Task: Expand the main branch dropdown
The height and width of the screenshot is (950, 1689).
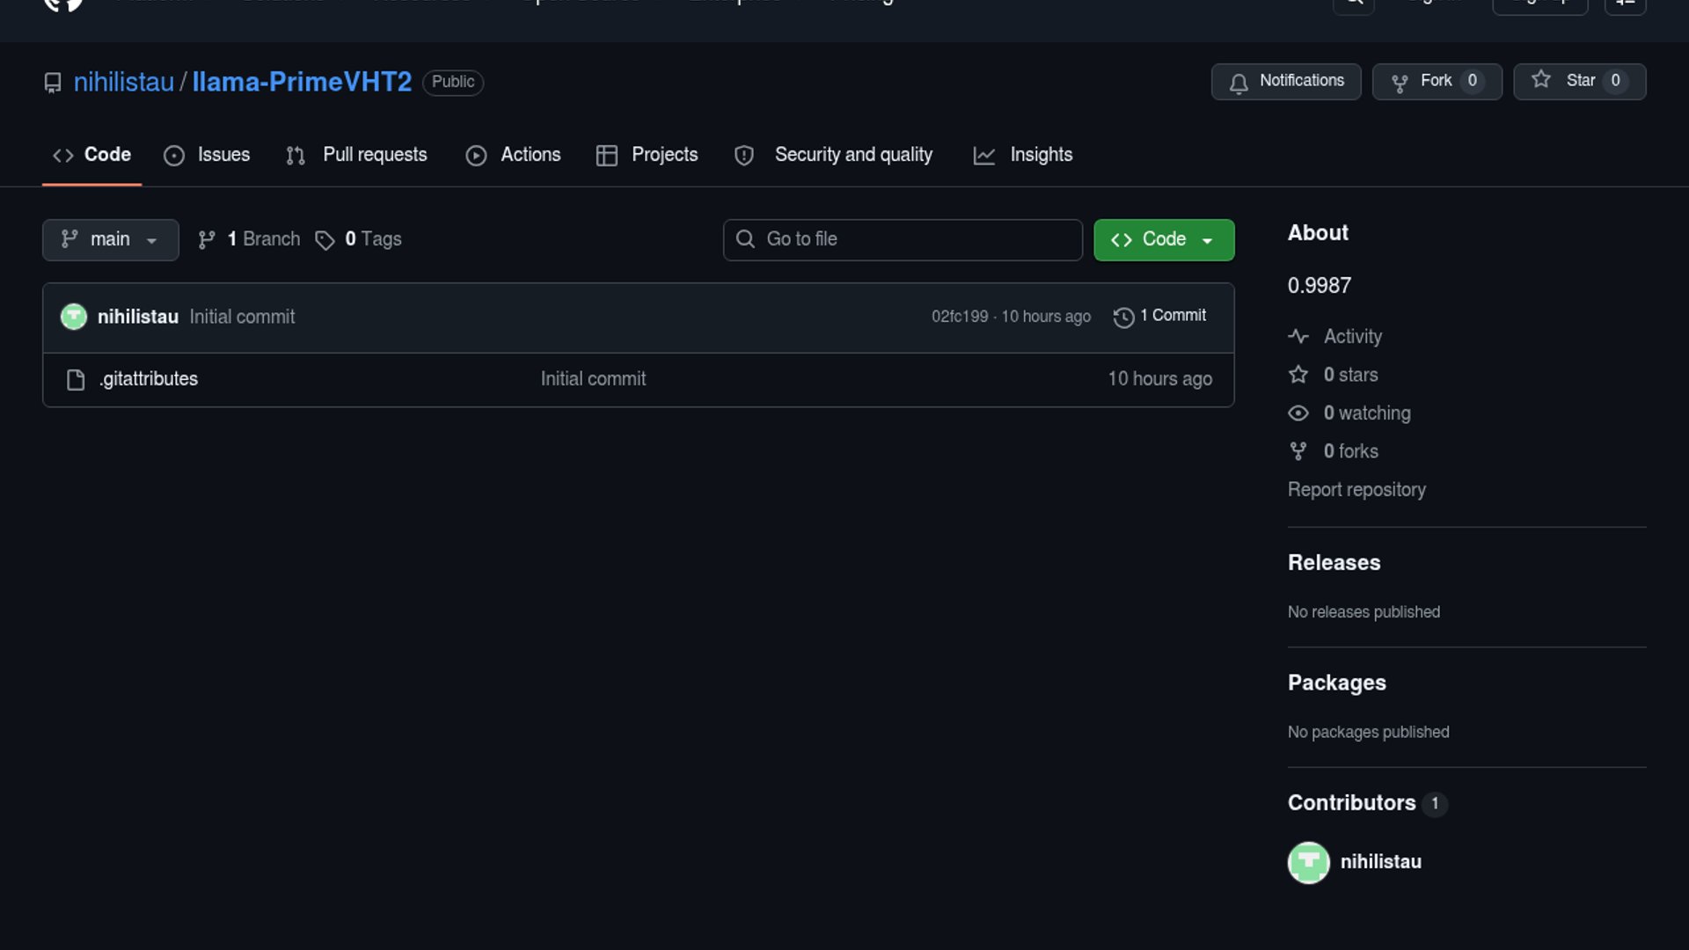Action: coord(110,239)
